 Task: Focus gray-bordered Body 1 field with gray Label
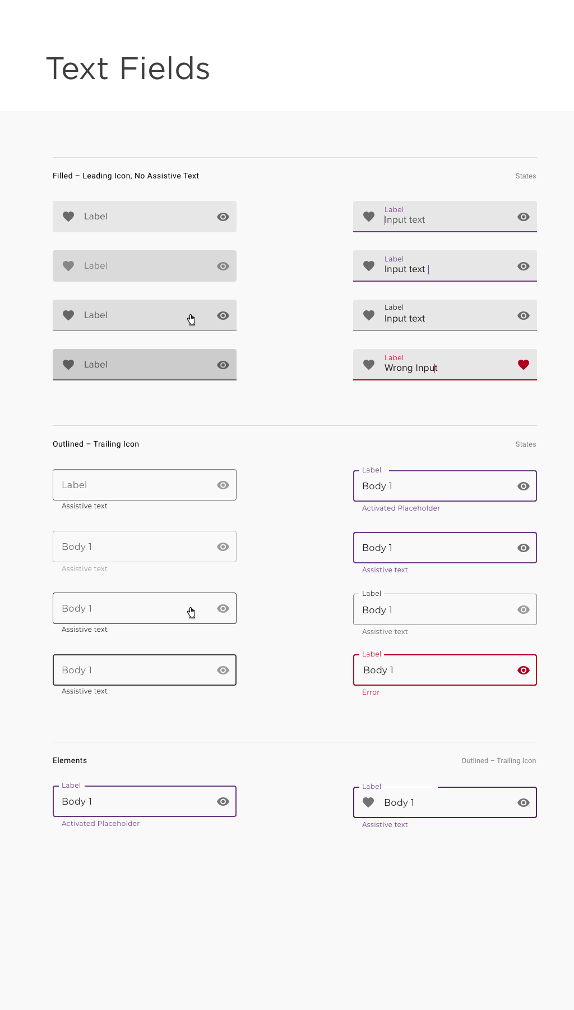pyautogui.click(x=445, y=609)
